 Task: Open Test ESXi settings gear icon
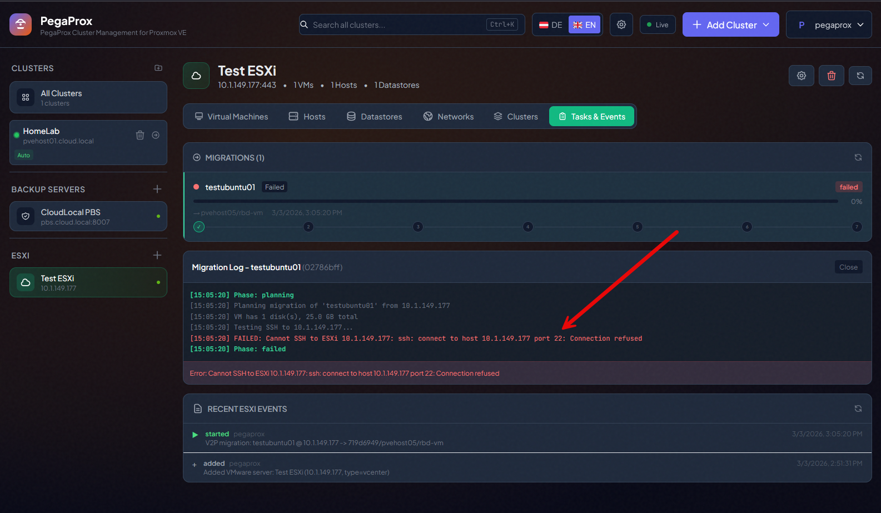(802, 76)
